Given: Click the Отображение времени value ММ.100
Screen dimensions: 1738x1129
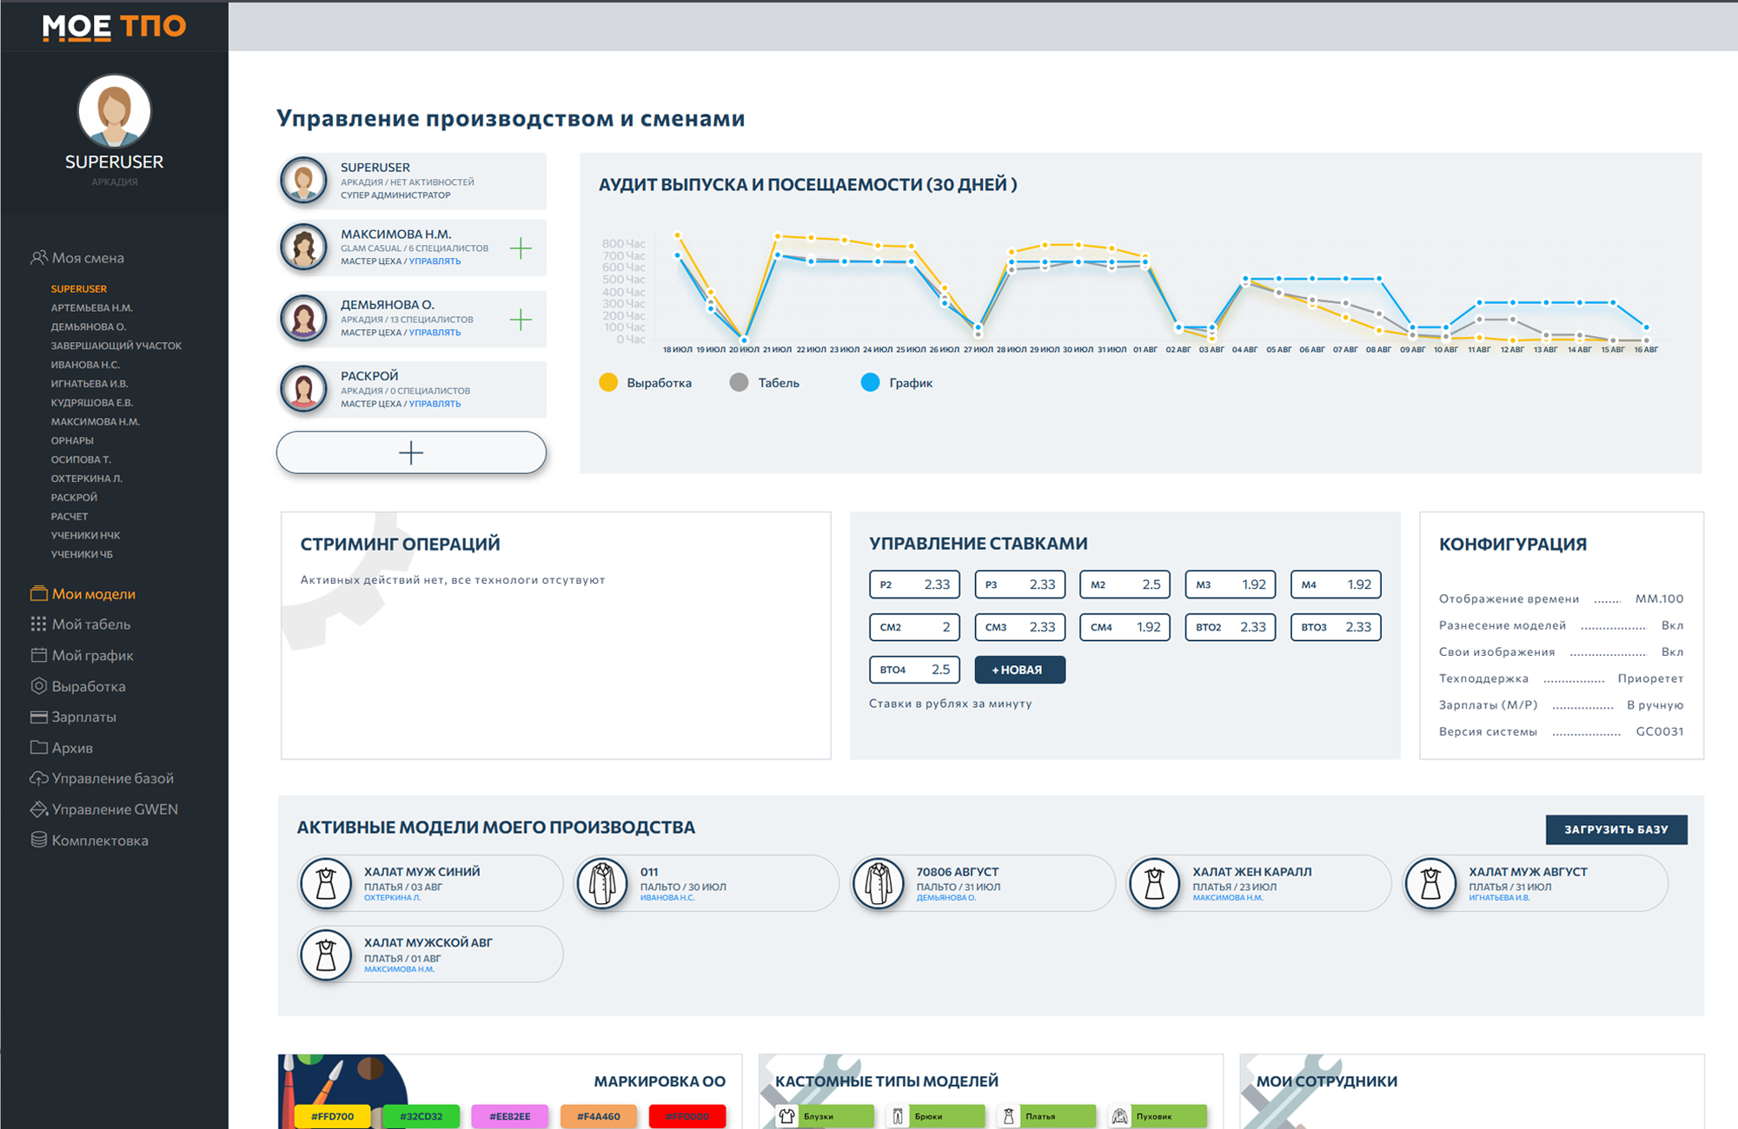Looking at the screenshot, I should click(1659, 598).
